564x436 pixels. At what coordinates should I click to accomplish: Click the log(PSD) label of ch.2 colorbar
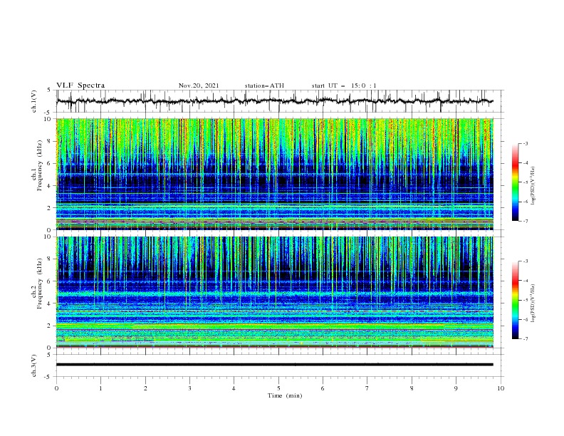pyautogui.click(x=533, y=303)
